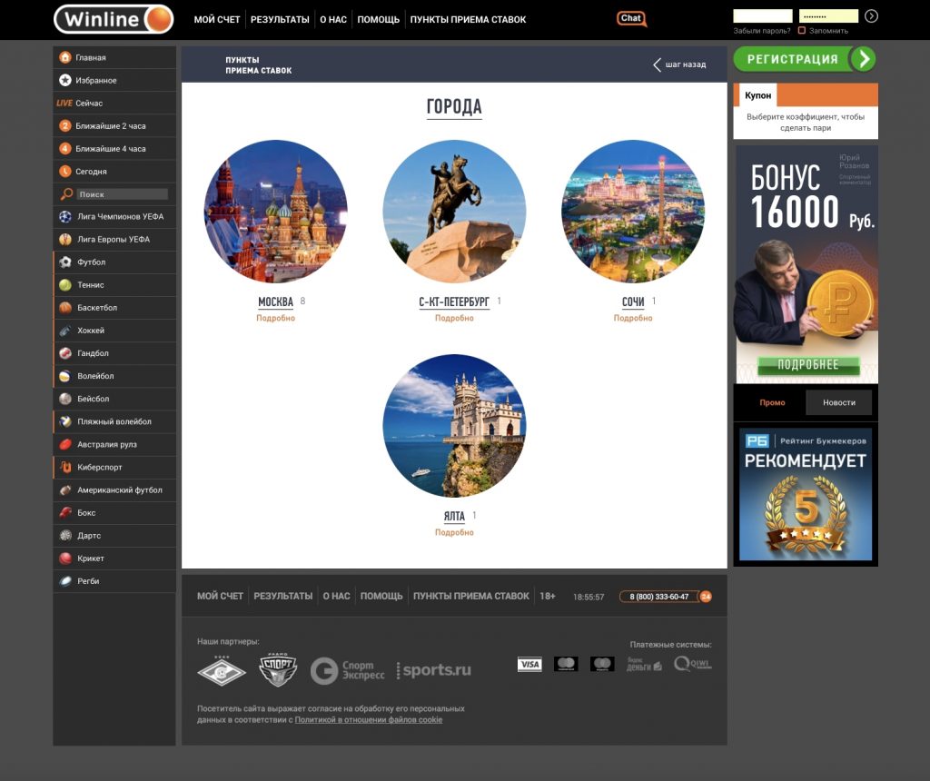Go back using the шаг назад chevron
930x781 pixels.
657,64
